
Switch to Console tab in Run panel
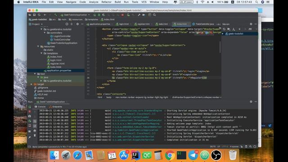[40, 107]
